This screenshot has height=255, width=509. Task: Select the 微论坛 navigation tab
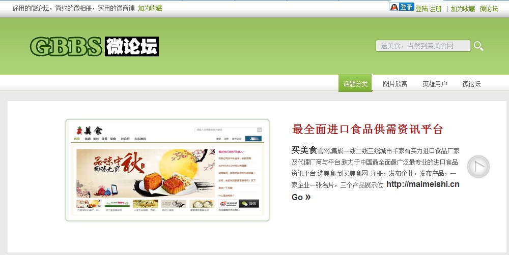471,84
